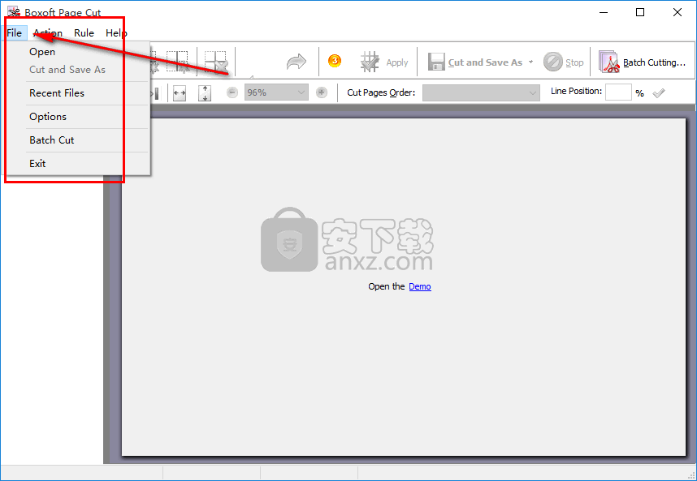Open Batch Cutting from the toolbar

(642, 62)
